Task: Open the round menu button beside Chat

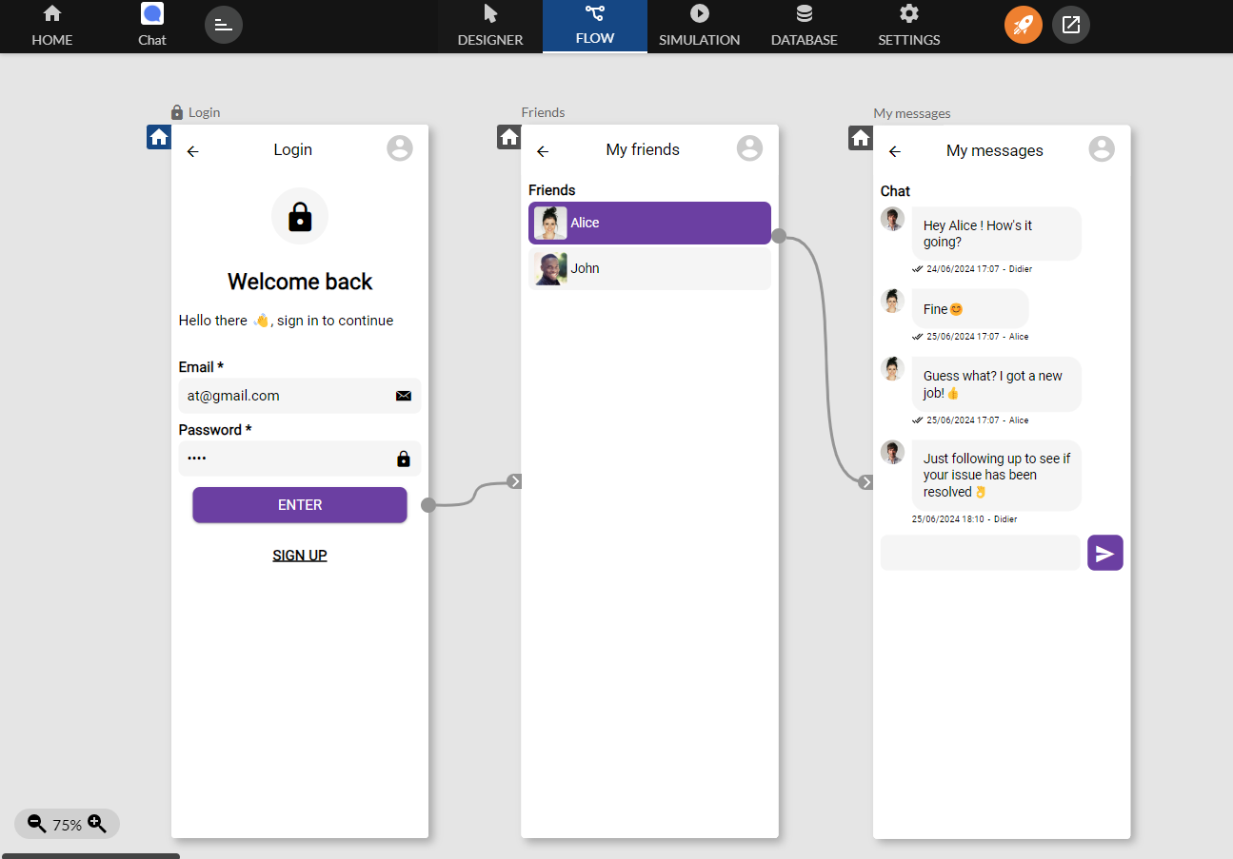Action: pyautogui.click(x=224, y=25)
